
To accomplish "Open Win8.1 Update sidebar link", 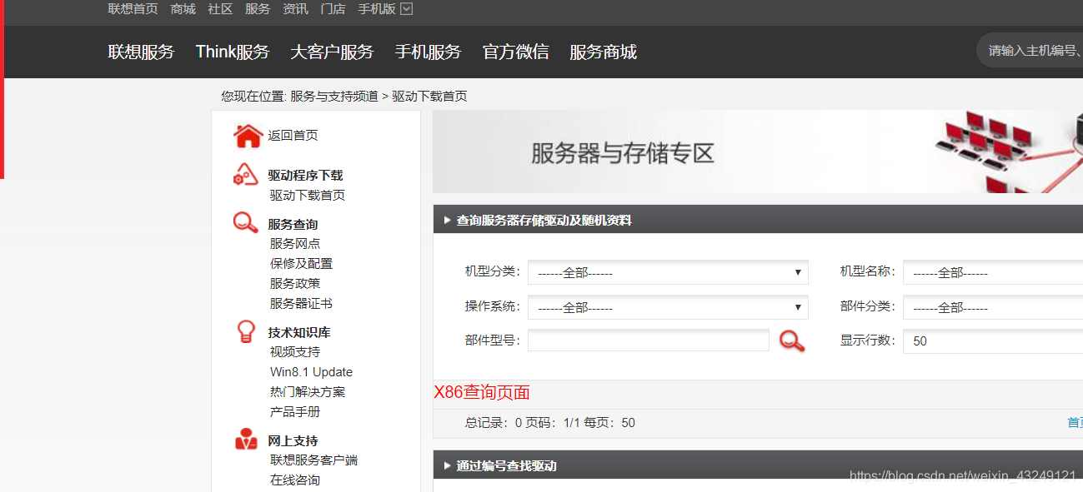I will [x=311, y=372].
